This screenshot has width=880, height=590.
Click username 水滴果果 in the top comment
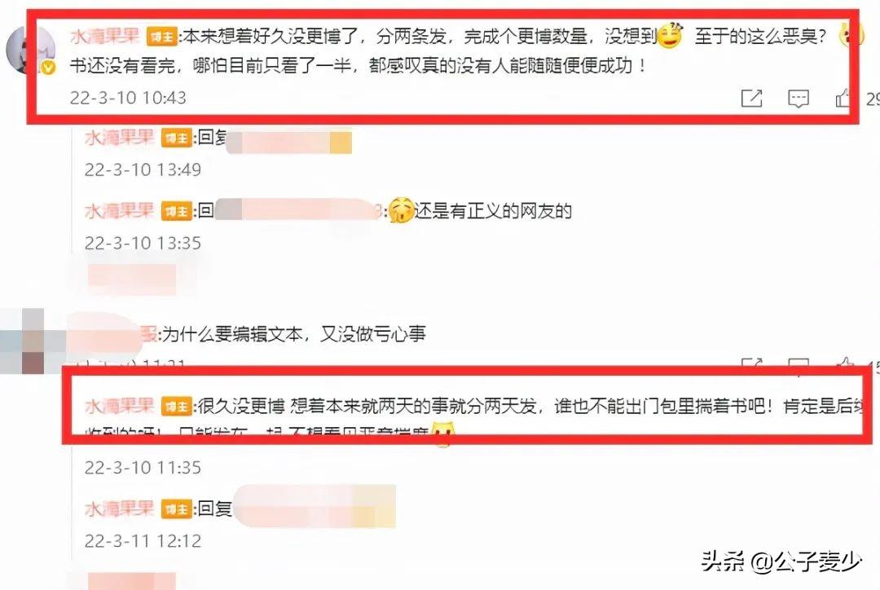click(105, 36)
